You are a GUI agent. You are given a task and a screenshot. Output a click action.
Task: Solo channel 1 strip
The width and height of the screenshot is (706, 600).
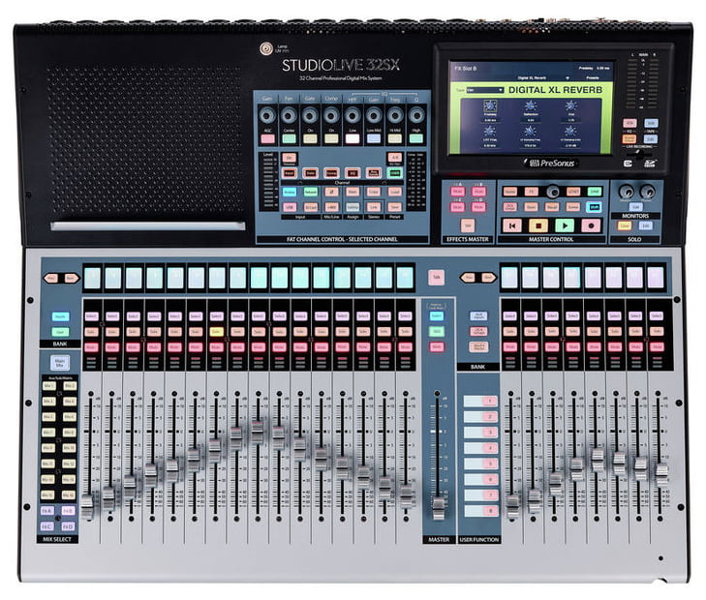(91, 332)
